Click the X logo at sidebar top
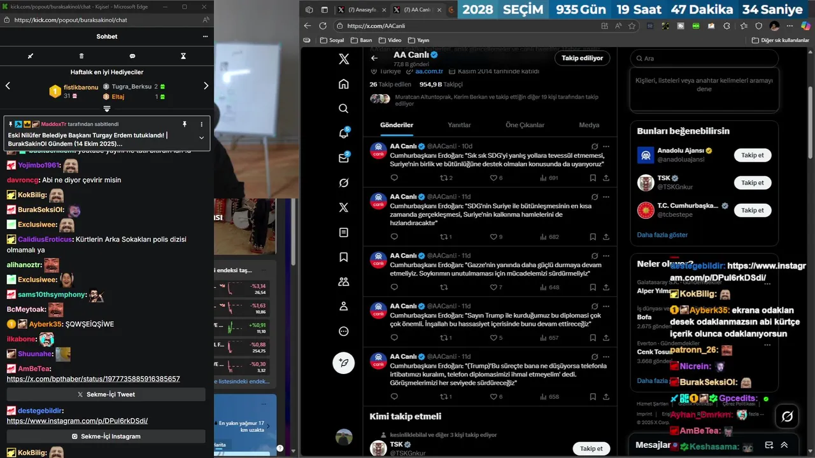815x458 pixels. (344, 59)
